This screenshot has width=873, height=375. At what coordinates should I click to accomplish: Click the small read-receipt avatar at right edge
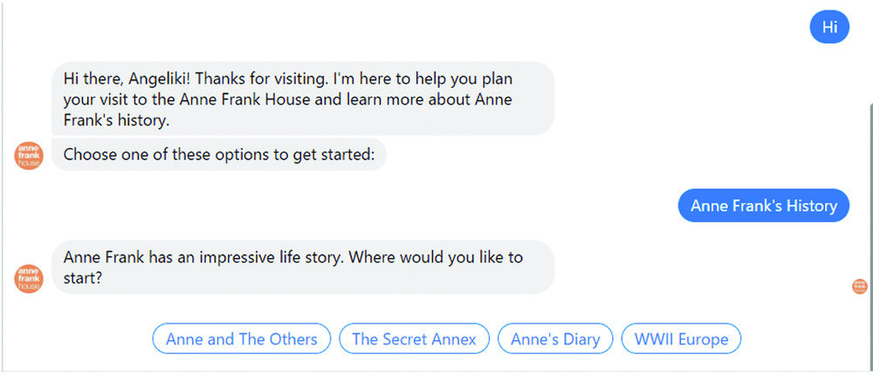tap(859, 286)
